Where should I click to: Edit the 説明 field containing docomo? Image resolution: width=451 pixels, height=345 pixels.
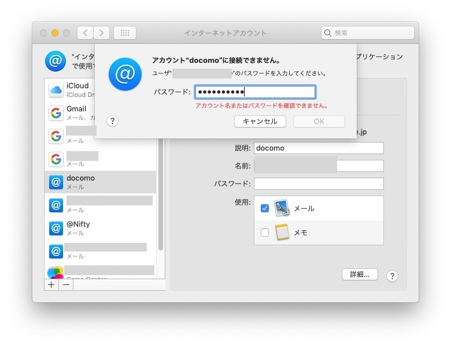tap(319, 148)
